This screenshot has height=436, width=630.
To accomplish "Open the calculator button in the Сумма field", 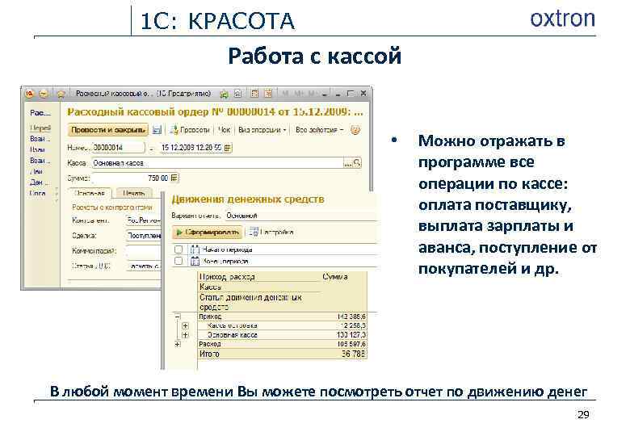I will [x=174, y=178].
